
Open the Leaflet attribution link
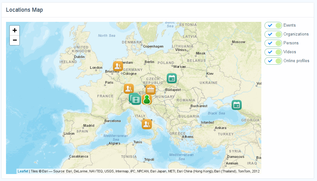pyautogui.click(x=23, y=171)
